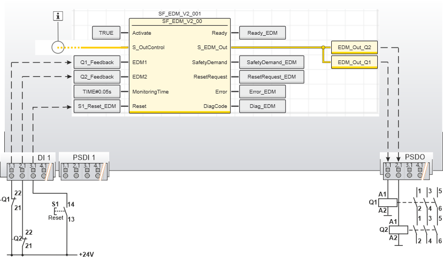Viewport: 443px width, 257px height.
Task: Select the Q2_Feedback input variable
Action: 94,77
